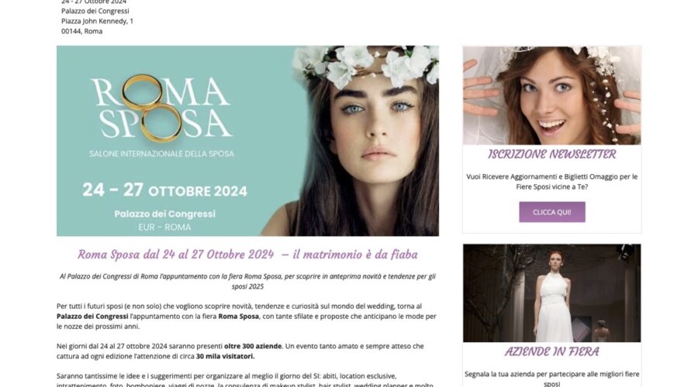
Task: Click the italic intro paragraph about sposi 2025
Action: pyautogui.click(x=247, y=281)
